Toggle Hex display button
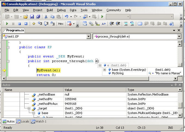The height and width of the screenshot is (132, 185). pyautogui.click(x=61, y=24)
